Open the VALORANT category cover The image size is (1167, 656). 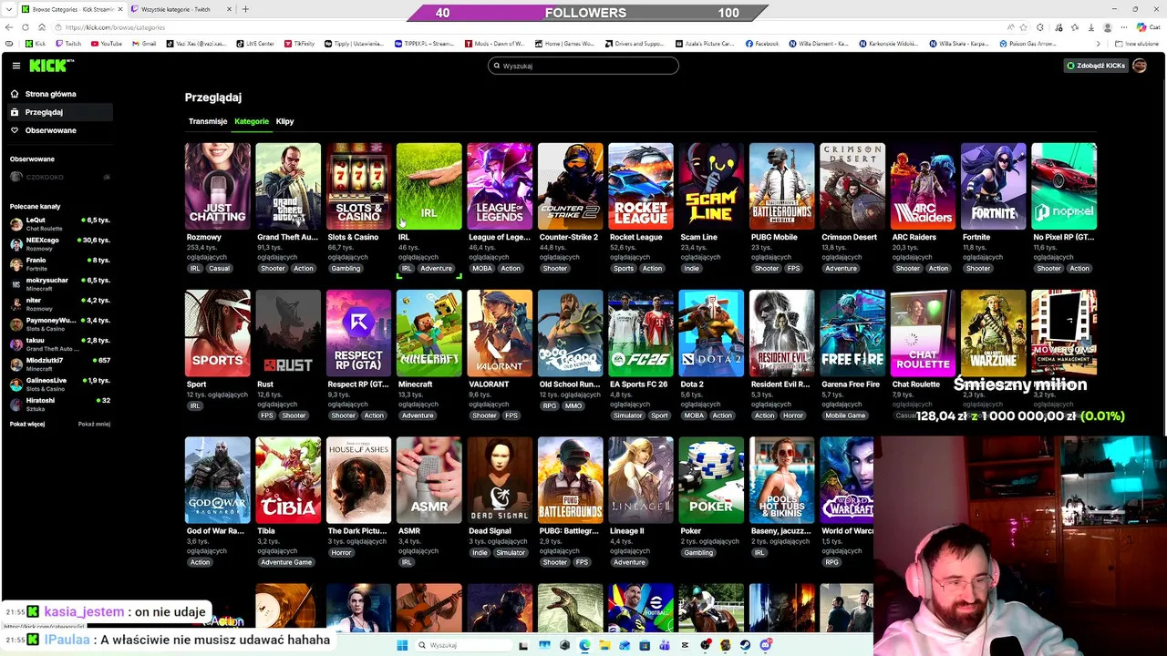500,333
